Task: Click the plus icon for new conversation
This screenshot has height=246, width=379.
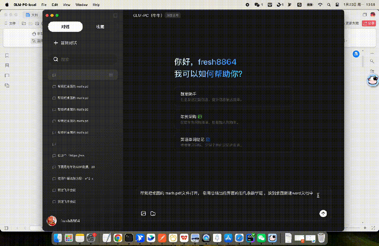Action: pyautogui.click(x=55, y=43)
